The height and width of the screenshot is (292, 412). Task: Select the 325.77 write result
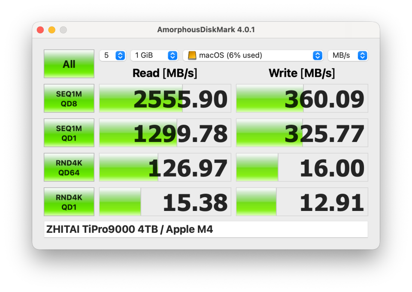pos(302,133)
